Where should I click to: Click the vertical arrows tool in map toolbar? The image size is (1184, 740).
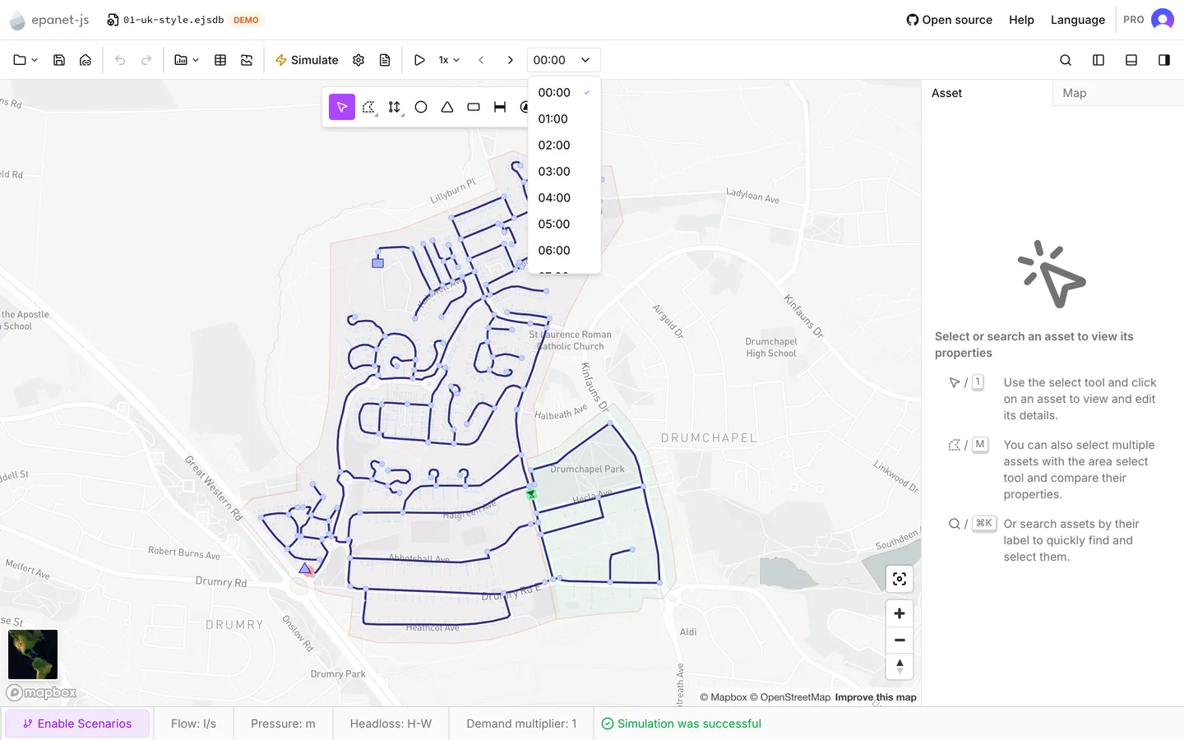coord(395,107)
